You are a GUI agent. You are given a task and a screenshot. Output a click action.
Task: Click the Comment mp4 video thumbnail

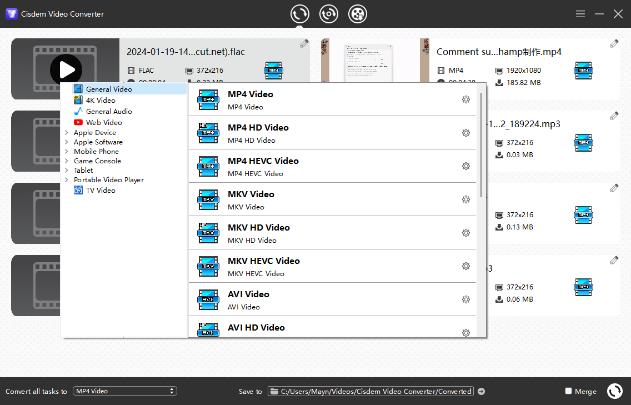click(x=375, y=61)
